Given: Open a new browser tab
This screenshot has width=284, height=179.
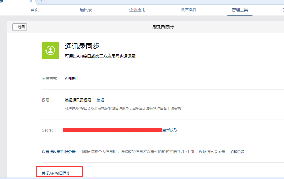Looking at the screenshot, I should (41, 1).
